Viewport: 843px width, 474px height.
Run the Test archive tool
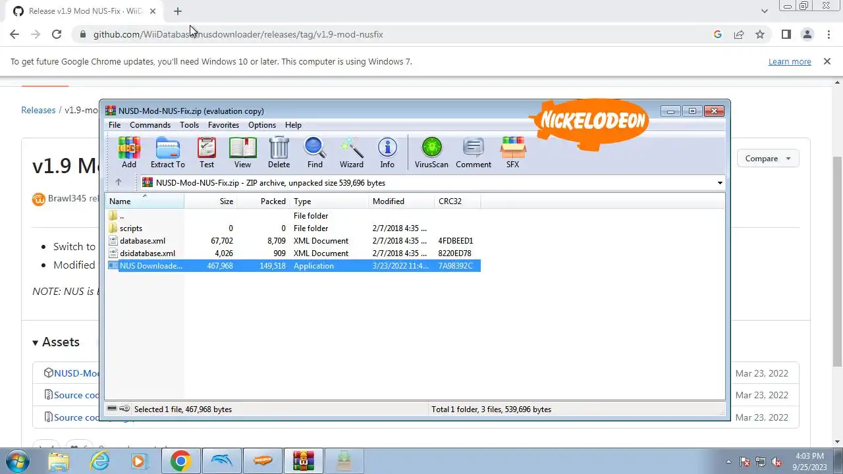207,153
